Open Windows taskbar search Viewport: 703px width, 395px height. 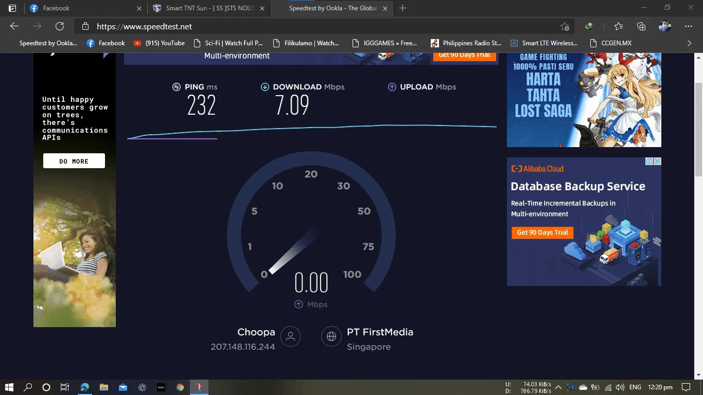[x=28, y=387]
